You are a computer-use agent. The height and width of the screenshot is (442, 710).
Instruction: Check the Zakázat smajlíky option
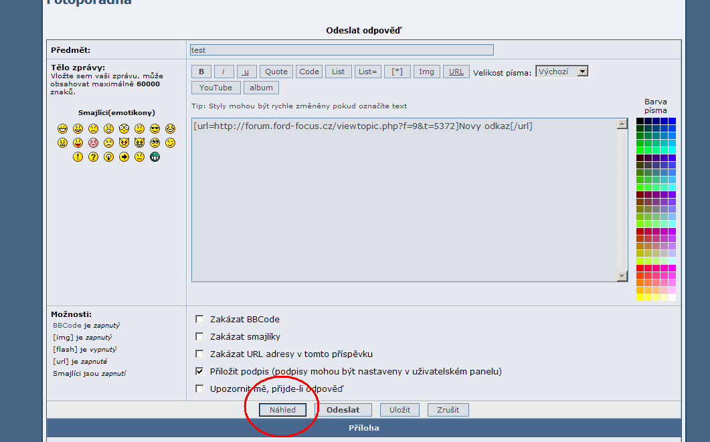[x=199, y=336]
